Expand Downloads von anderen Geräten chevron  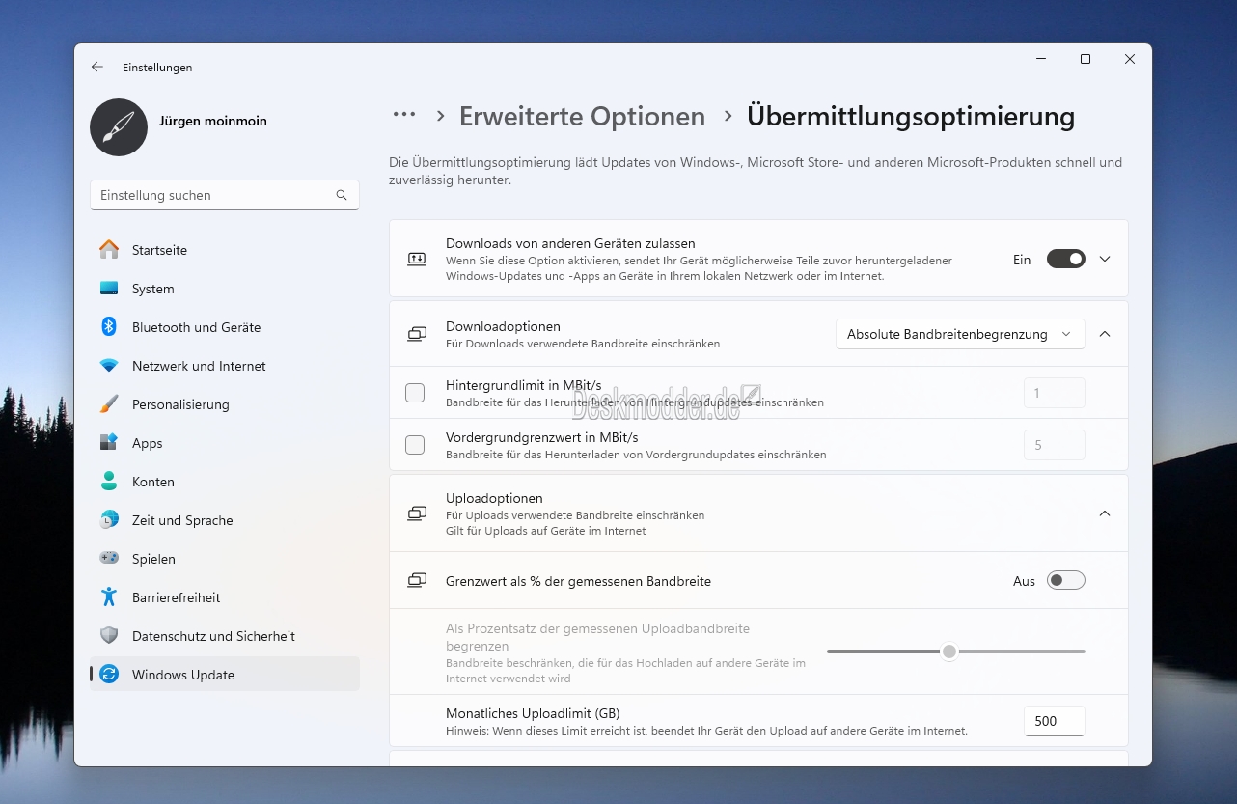[x=1106, y=259]
